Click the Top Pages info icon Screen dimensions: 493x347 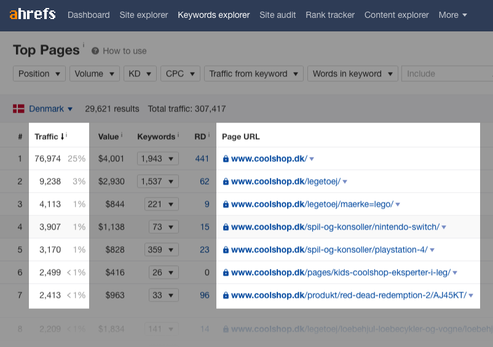click(x=84, y=45)
